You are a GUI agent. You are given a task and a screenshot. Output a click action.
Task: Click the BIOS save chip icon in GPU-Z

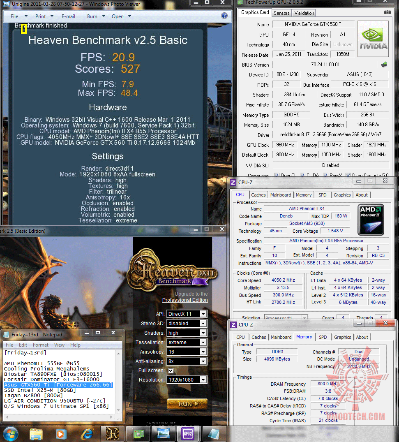384,65
